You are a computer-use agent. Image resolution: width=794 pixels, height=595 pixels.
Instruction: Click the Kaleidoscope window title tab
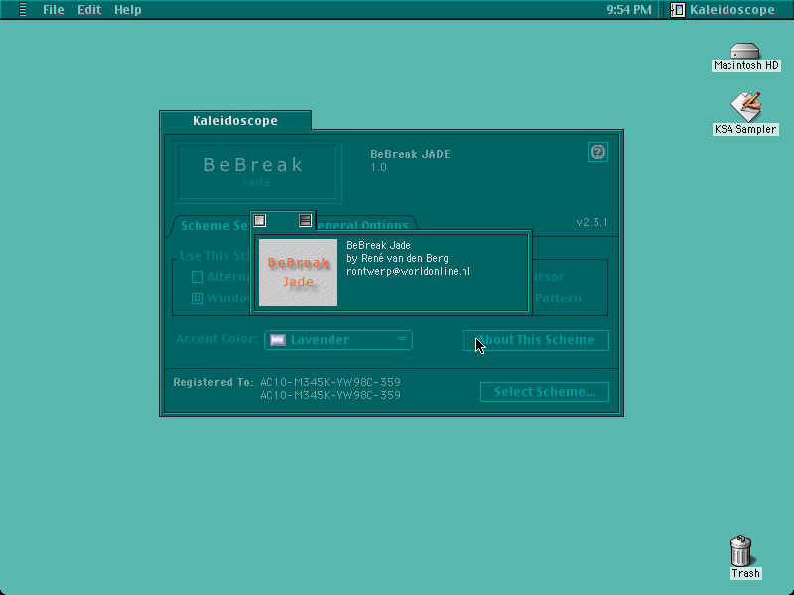tap(235, 120)
